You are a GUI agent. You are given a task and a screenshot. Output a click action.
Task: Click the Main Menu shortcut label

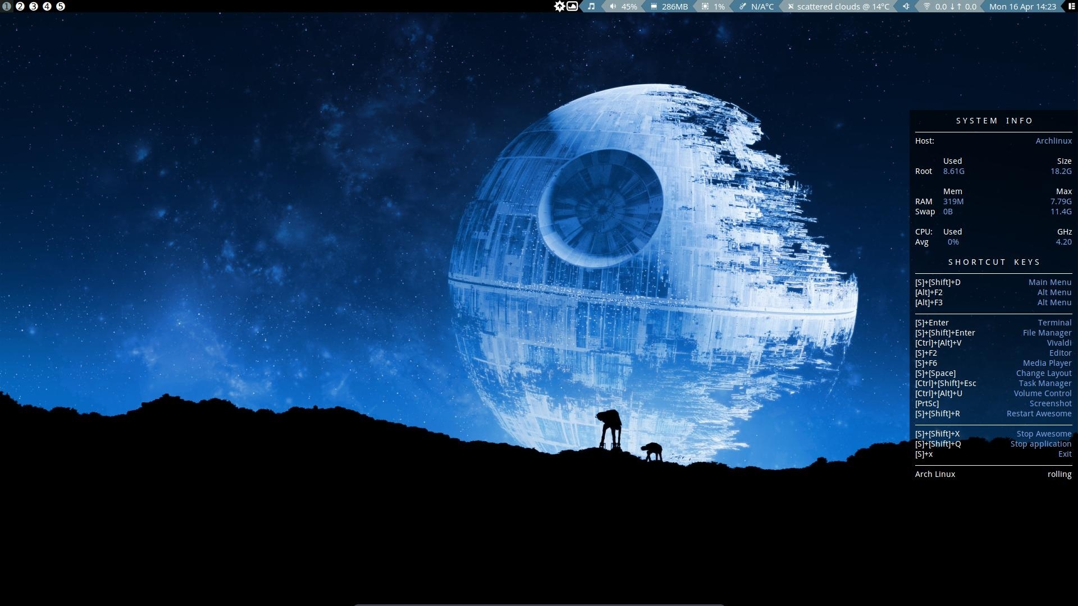tap(1049, 282)
